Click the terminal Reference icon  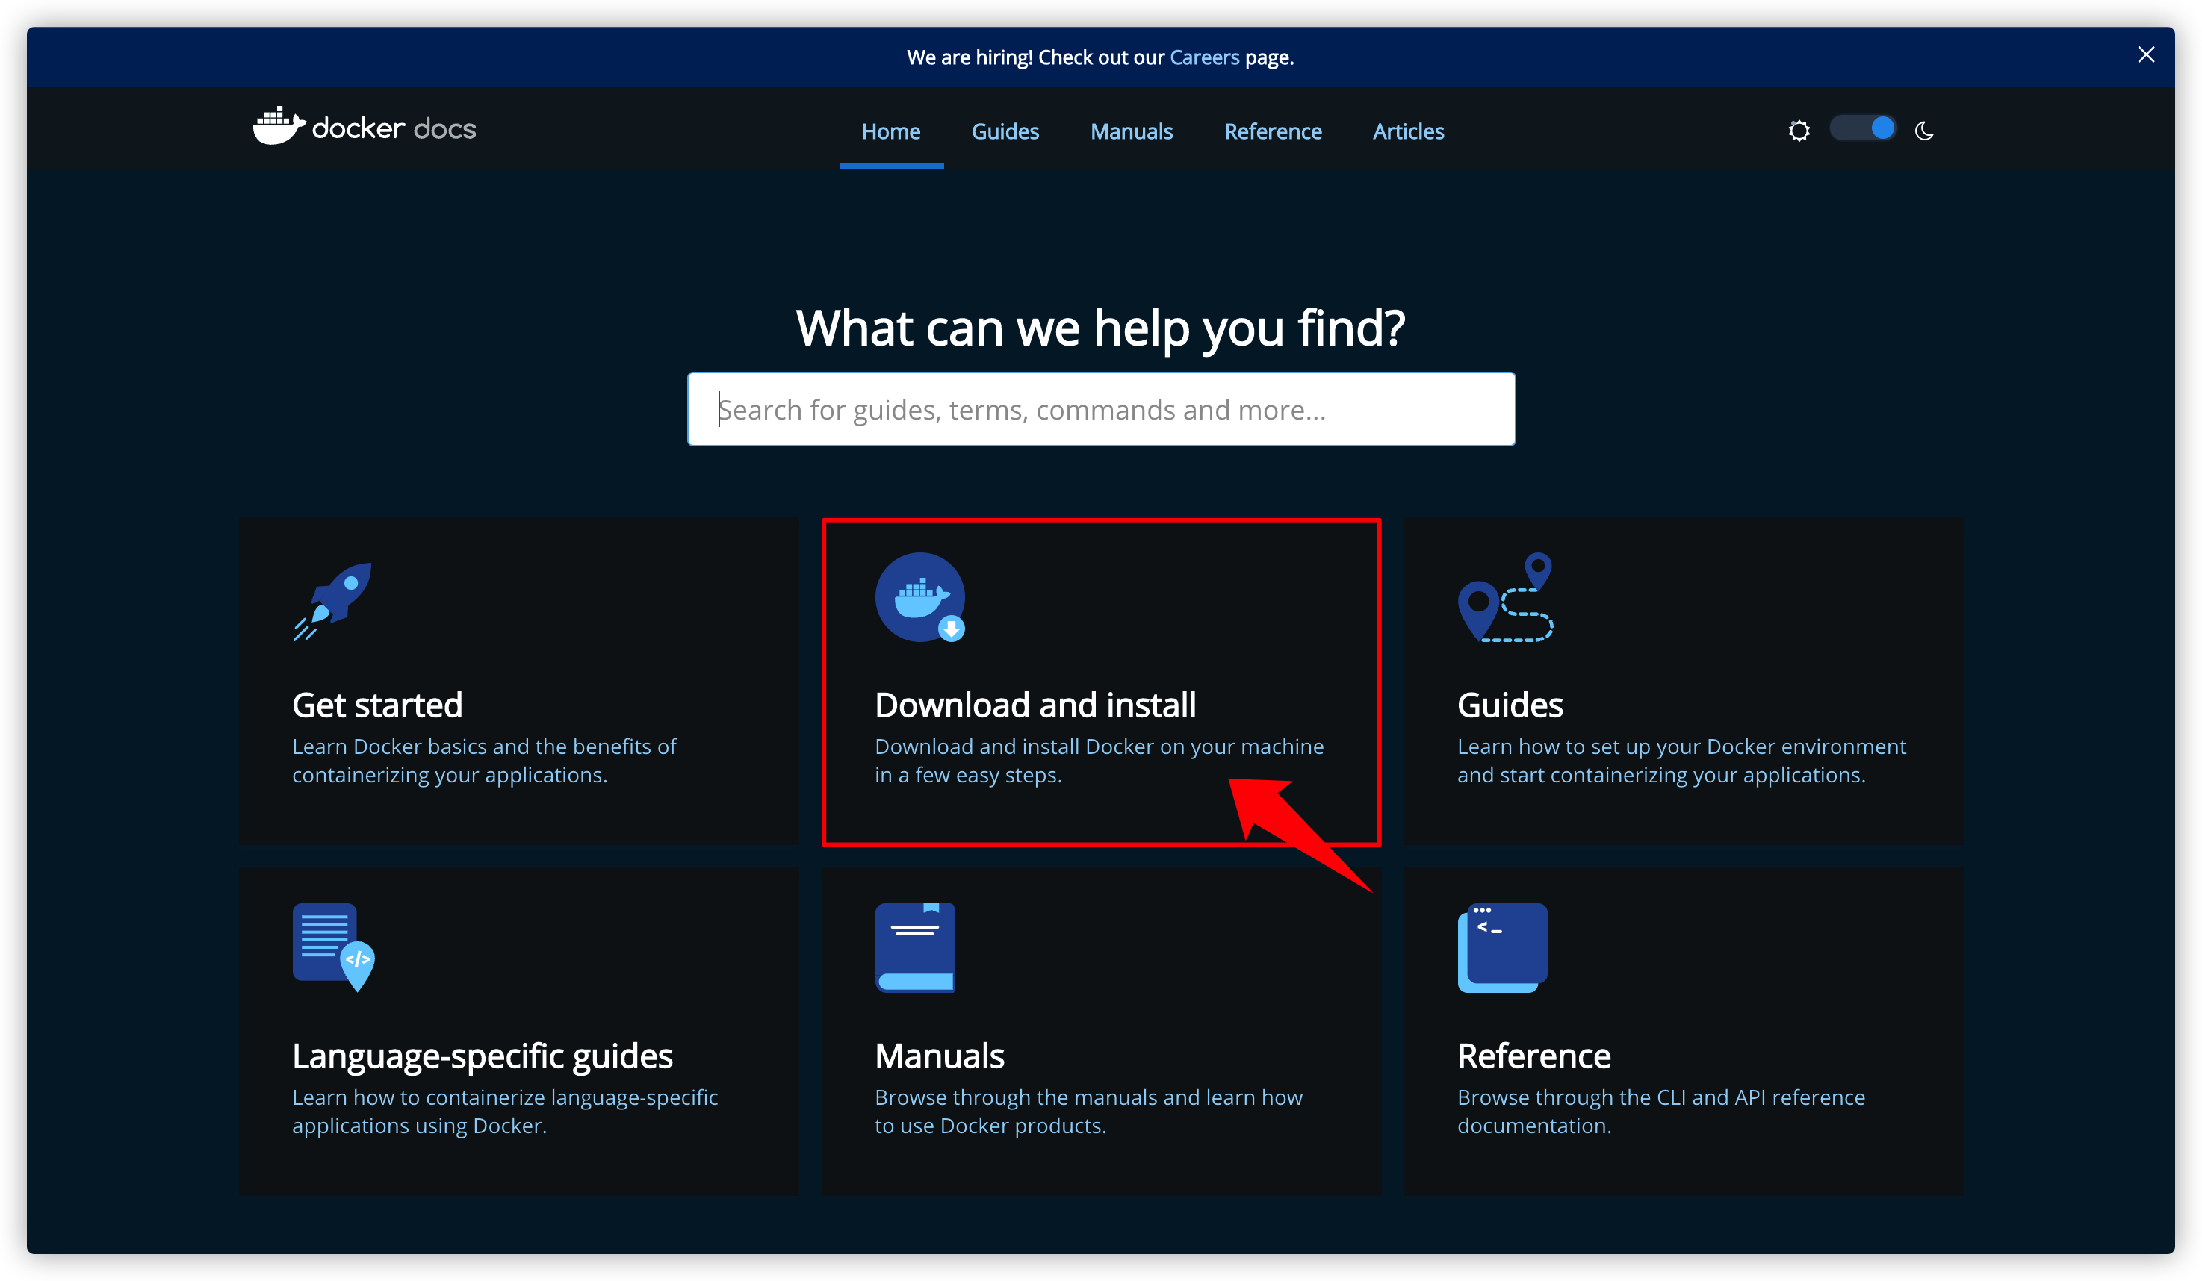1502,947
